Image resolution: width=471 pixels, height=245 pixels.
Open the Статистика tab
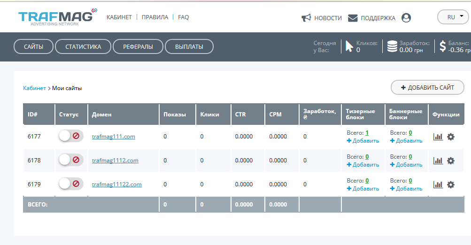pyautogui.click(x=83, y=46)
